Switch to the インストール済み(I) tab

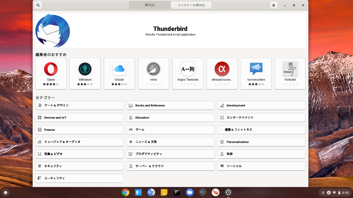191,5
